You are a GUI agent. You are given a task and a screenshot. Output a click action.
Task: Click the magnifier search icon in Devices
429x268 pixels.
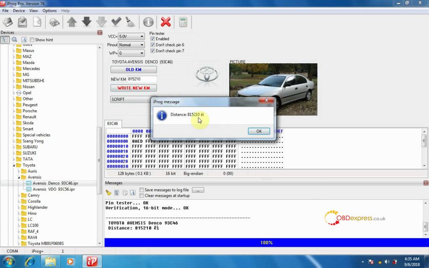click(x=15, y=40)
